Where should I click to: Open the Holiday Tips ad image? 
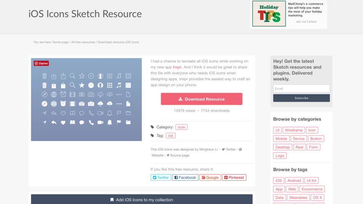pyautogui.click(x=269, y=14)
